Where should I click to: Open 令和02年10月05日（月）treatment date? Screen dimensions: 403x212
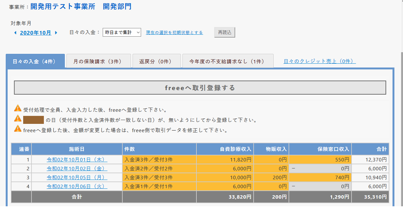[x=77, y=177]
